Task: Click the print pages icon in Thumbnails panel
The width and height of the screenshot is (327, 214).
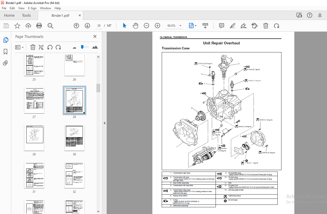Action: click(x=41, y=47)
